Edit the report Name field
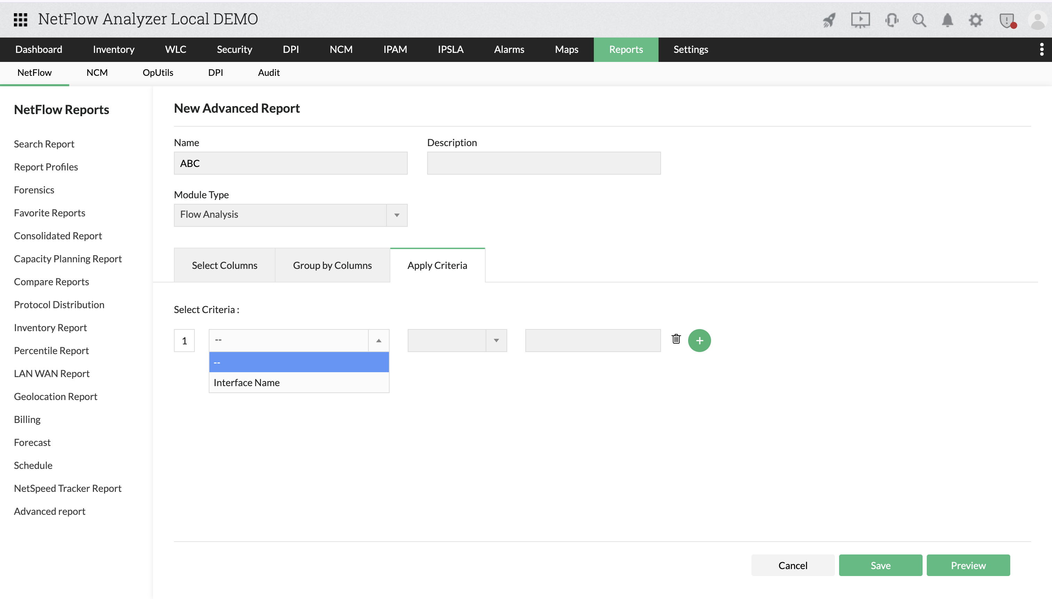 point(290,163)
